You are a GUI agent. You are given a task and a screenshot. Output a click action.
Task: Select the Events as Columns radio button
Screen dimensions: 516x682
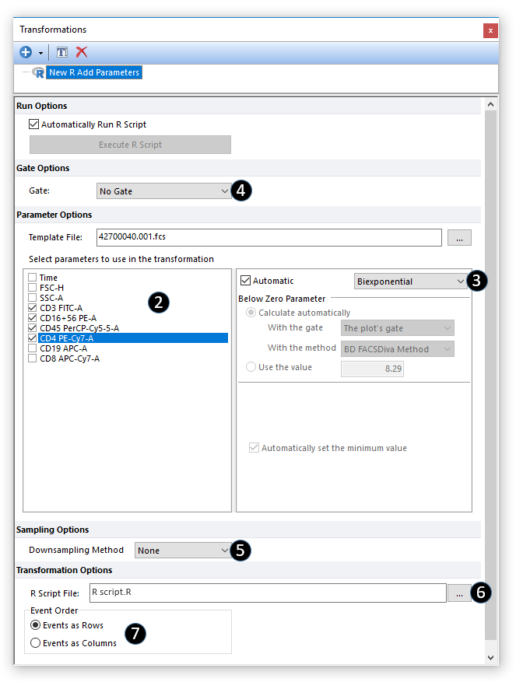[x=36, y=643]
